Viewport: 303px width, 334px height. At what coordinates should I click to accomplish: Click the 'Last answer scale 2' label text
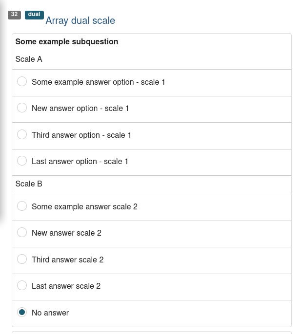(x=66, y=286)
